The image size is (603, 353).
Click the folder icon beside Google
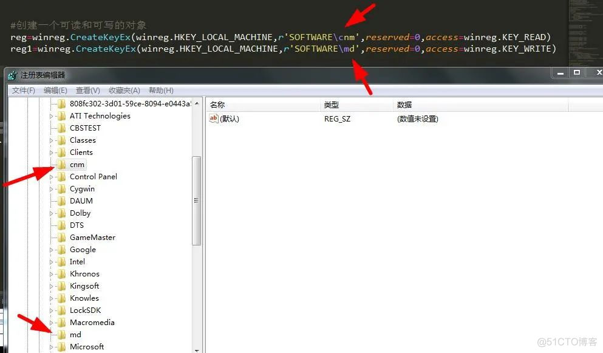(62, 249)
